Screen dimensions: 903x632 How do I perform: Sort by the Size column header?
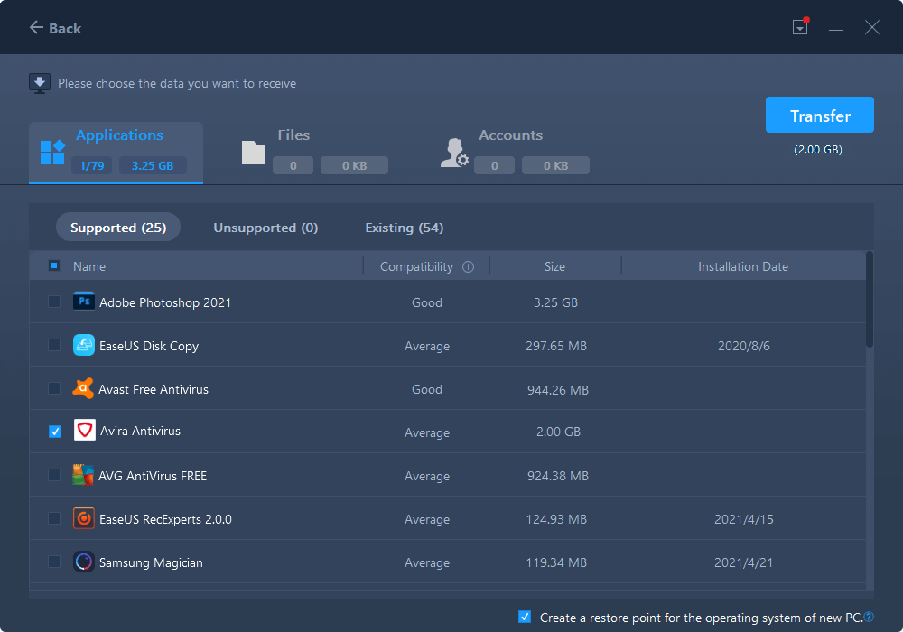(x=554, y=266)
